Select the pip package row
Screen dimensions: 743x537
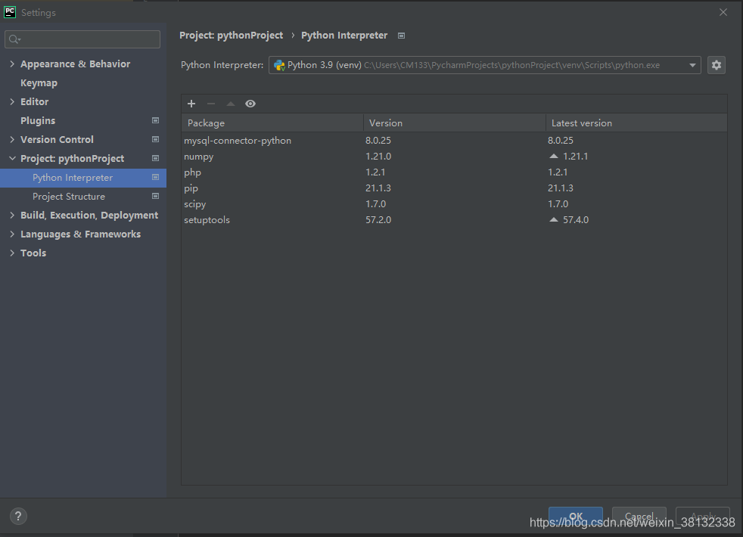point(454,188)
